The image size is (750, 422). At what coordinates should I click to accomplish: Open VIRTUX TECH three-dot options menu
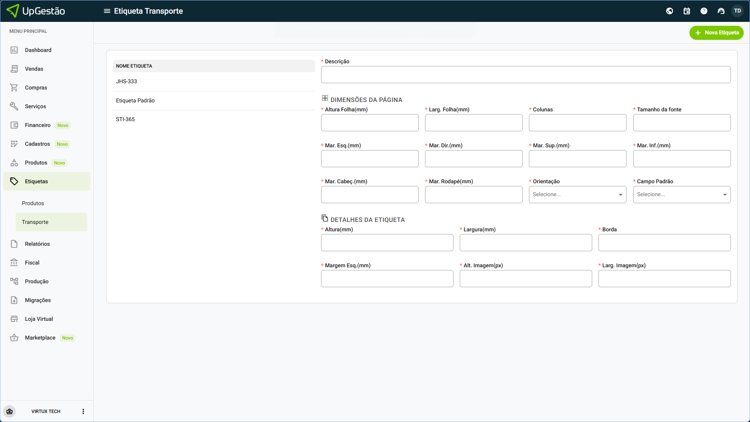pos(83,411)
